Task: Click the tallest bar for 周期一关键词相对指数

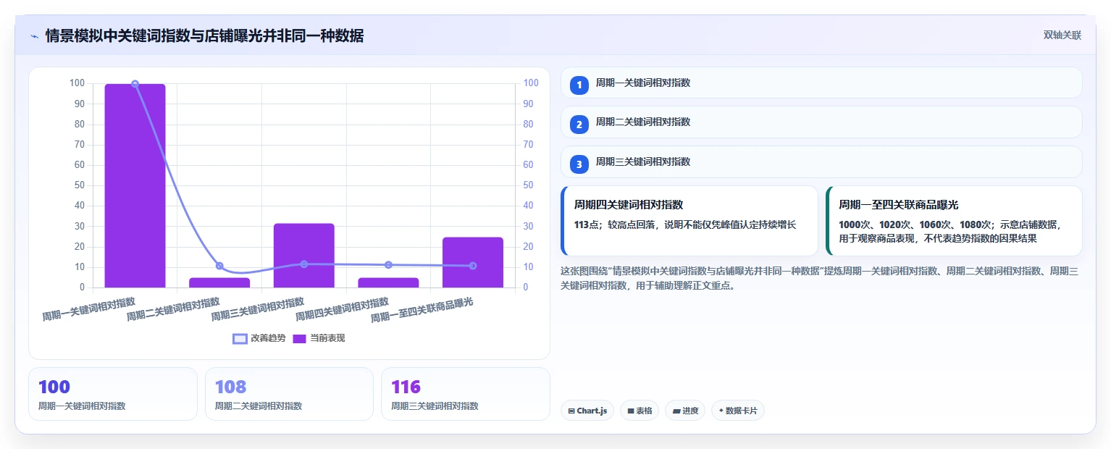Action: click(x=135, y=185)
